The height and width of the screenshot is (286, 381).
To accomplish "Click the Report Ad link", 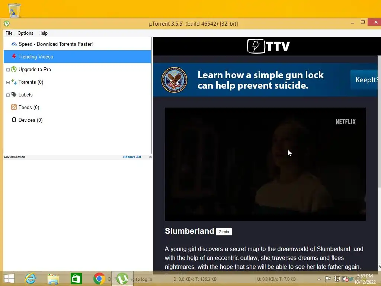I will coord(132,157).
